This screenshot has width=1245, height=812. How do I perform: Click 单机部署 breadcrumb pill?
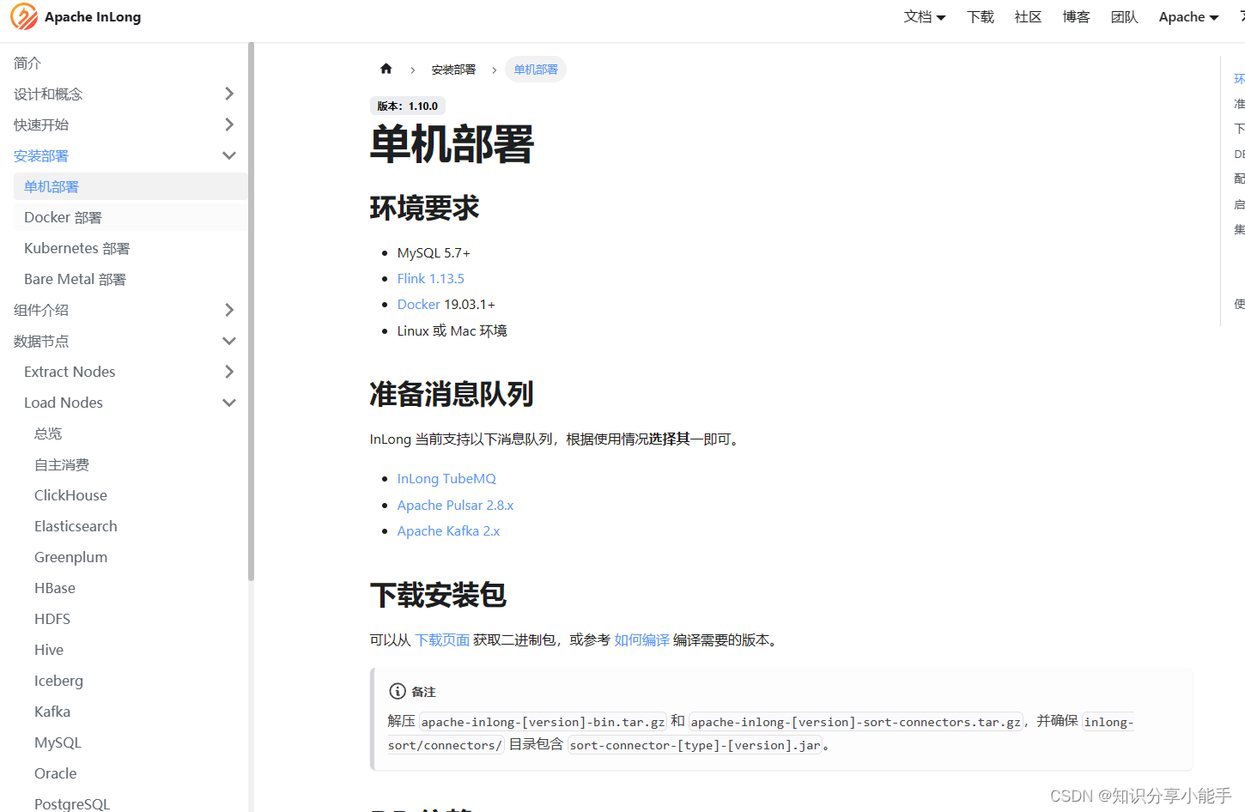(536, 70)
